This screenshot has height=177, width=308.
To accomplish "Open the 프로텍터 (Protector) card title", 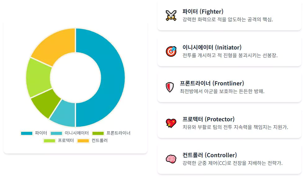I will 208,119.
